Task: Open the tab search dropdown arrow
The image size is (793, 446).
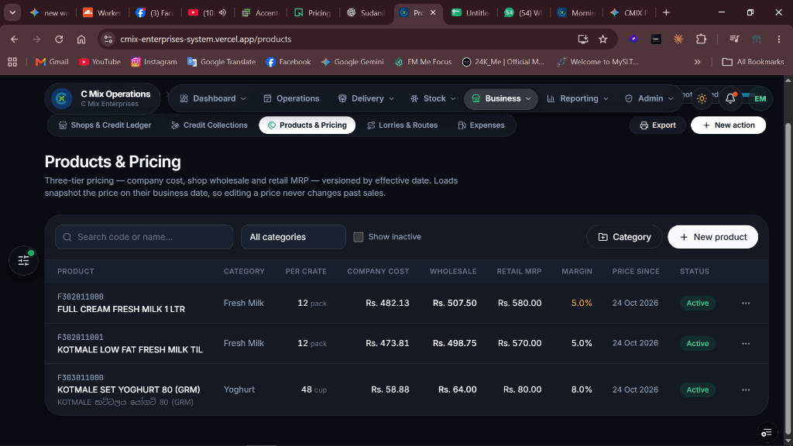Action: click(12, 12)
